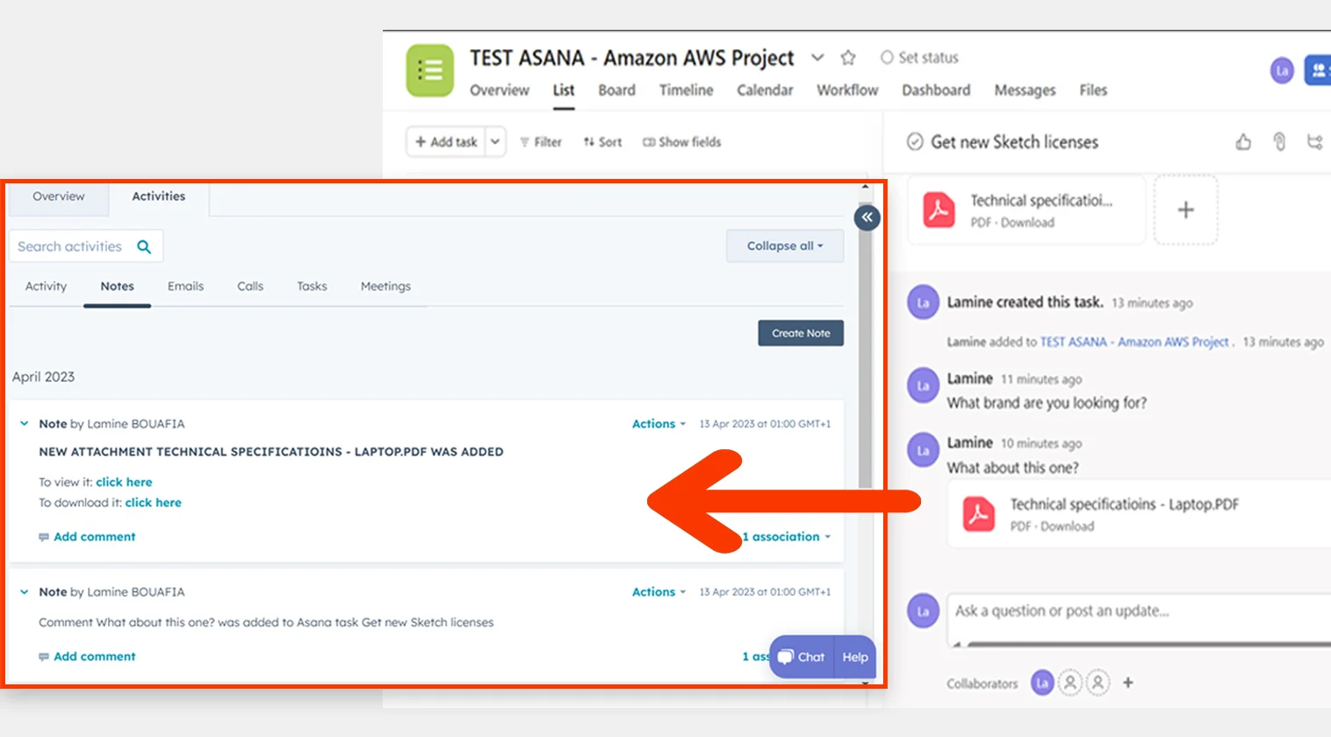The height and width of the screenshot is (737, 1331).
Task: Add a collaborator with the plus icon
Action: [1128, 683]
